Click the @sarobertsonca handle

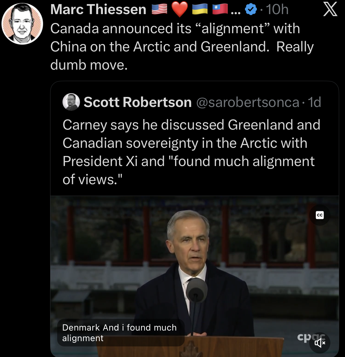[x=248, y=102]
